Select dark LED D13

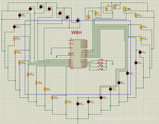click(136, 63)
